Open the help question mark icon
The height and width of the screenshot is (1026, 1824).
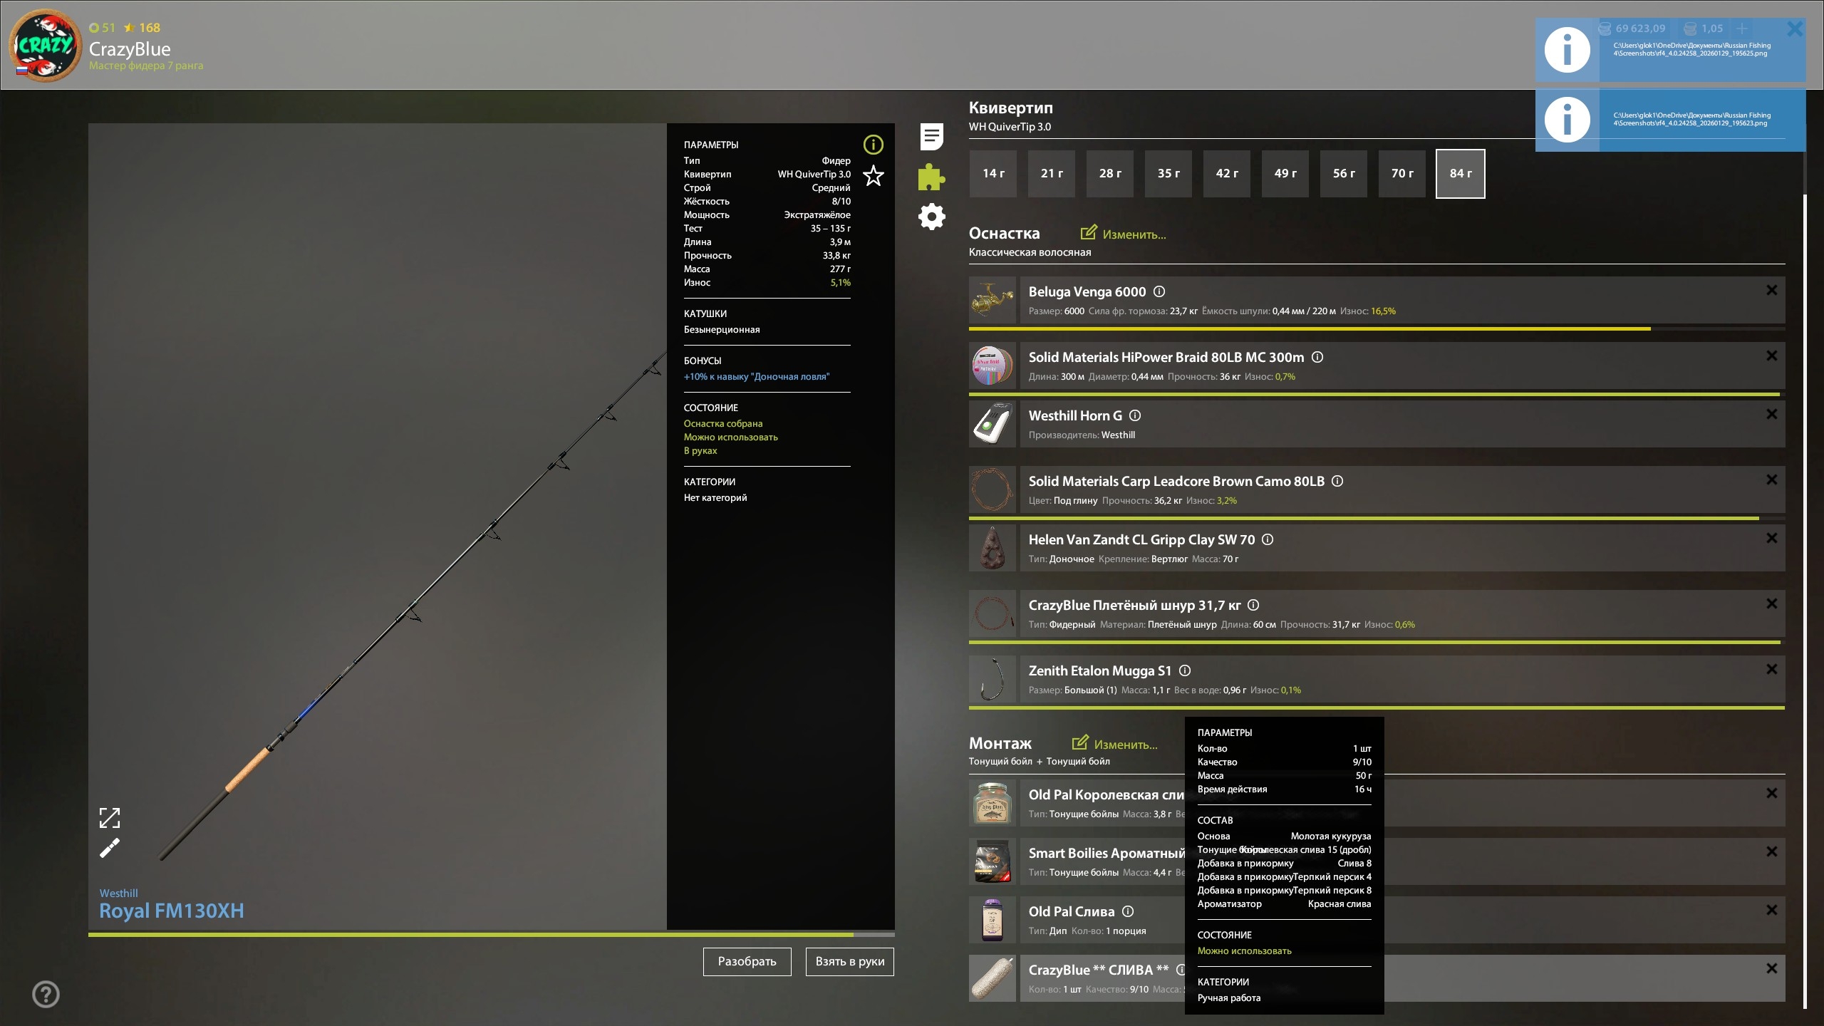[x=46, y=994]
